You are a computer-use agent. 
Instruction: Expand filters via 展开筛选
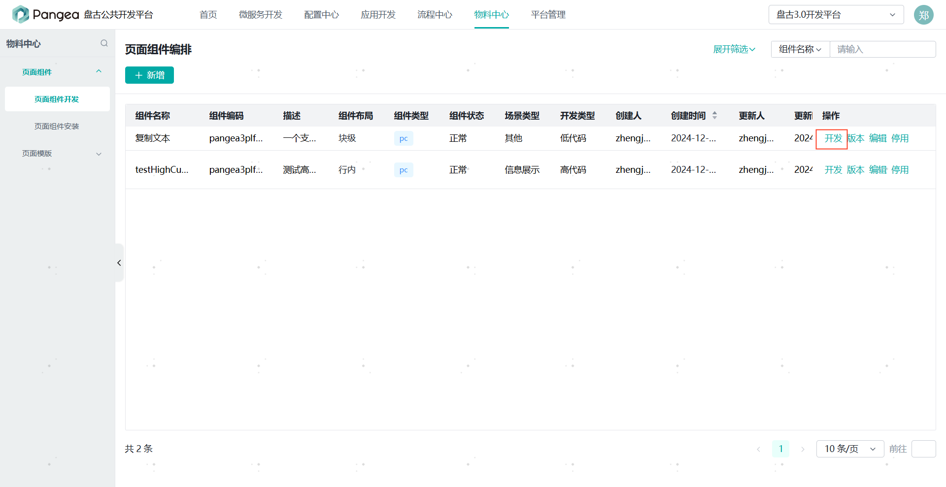tap(734, 49)
